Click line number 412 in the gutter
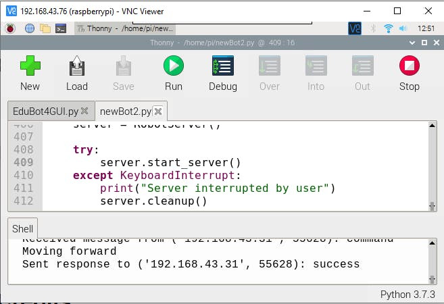The width and height of the screenshot is (444, 304). tap(24, 201)
